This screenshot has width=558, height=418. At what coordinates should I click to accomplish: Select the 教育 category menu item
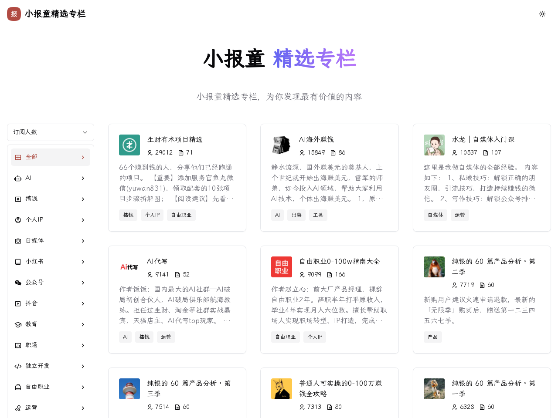51,324
